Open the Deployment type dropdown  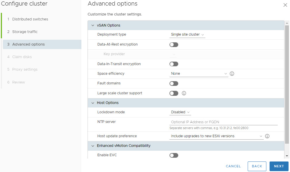pyautogui.click(x=187, y=34)
